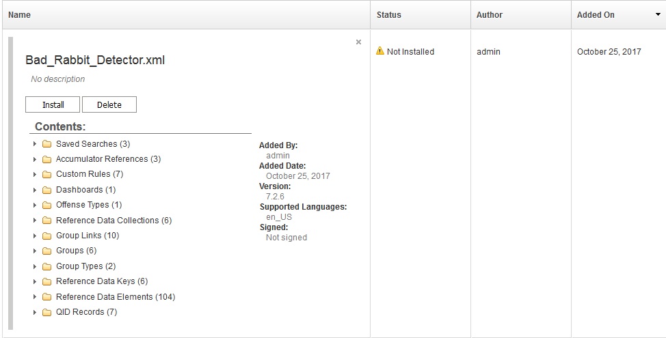Click the Dashboards folder icon
The height and width of the screenshot is (338, 666).
(x=46, y=190)
